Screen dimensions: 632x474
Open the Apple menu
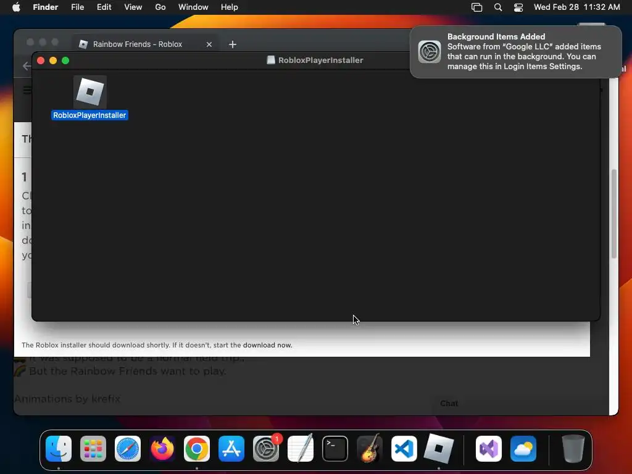coord(16,7)
